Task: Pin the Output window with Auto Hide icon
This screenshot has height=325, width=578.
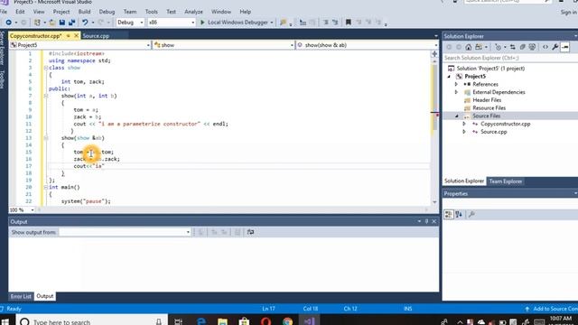Action: tap(426, 221)
